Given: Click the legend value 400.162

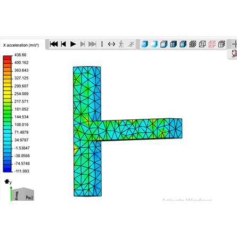Looking at the screenshot, I should click(21, 62).
